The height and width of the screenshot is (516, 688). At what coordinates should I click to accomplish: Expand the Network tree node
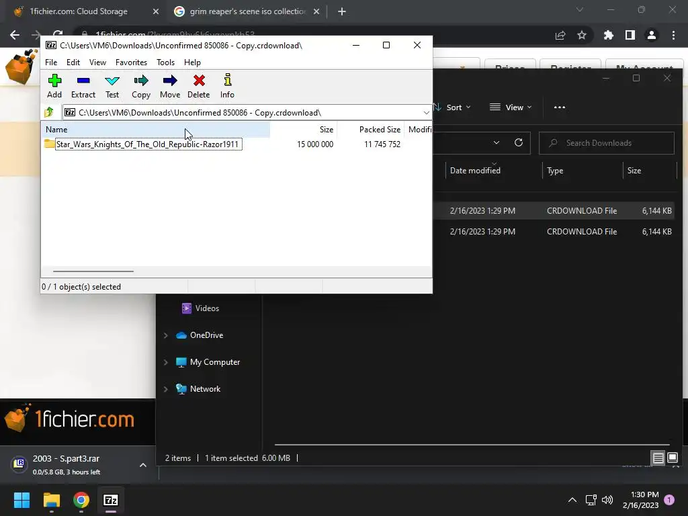coord(166,389)
